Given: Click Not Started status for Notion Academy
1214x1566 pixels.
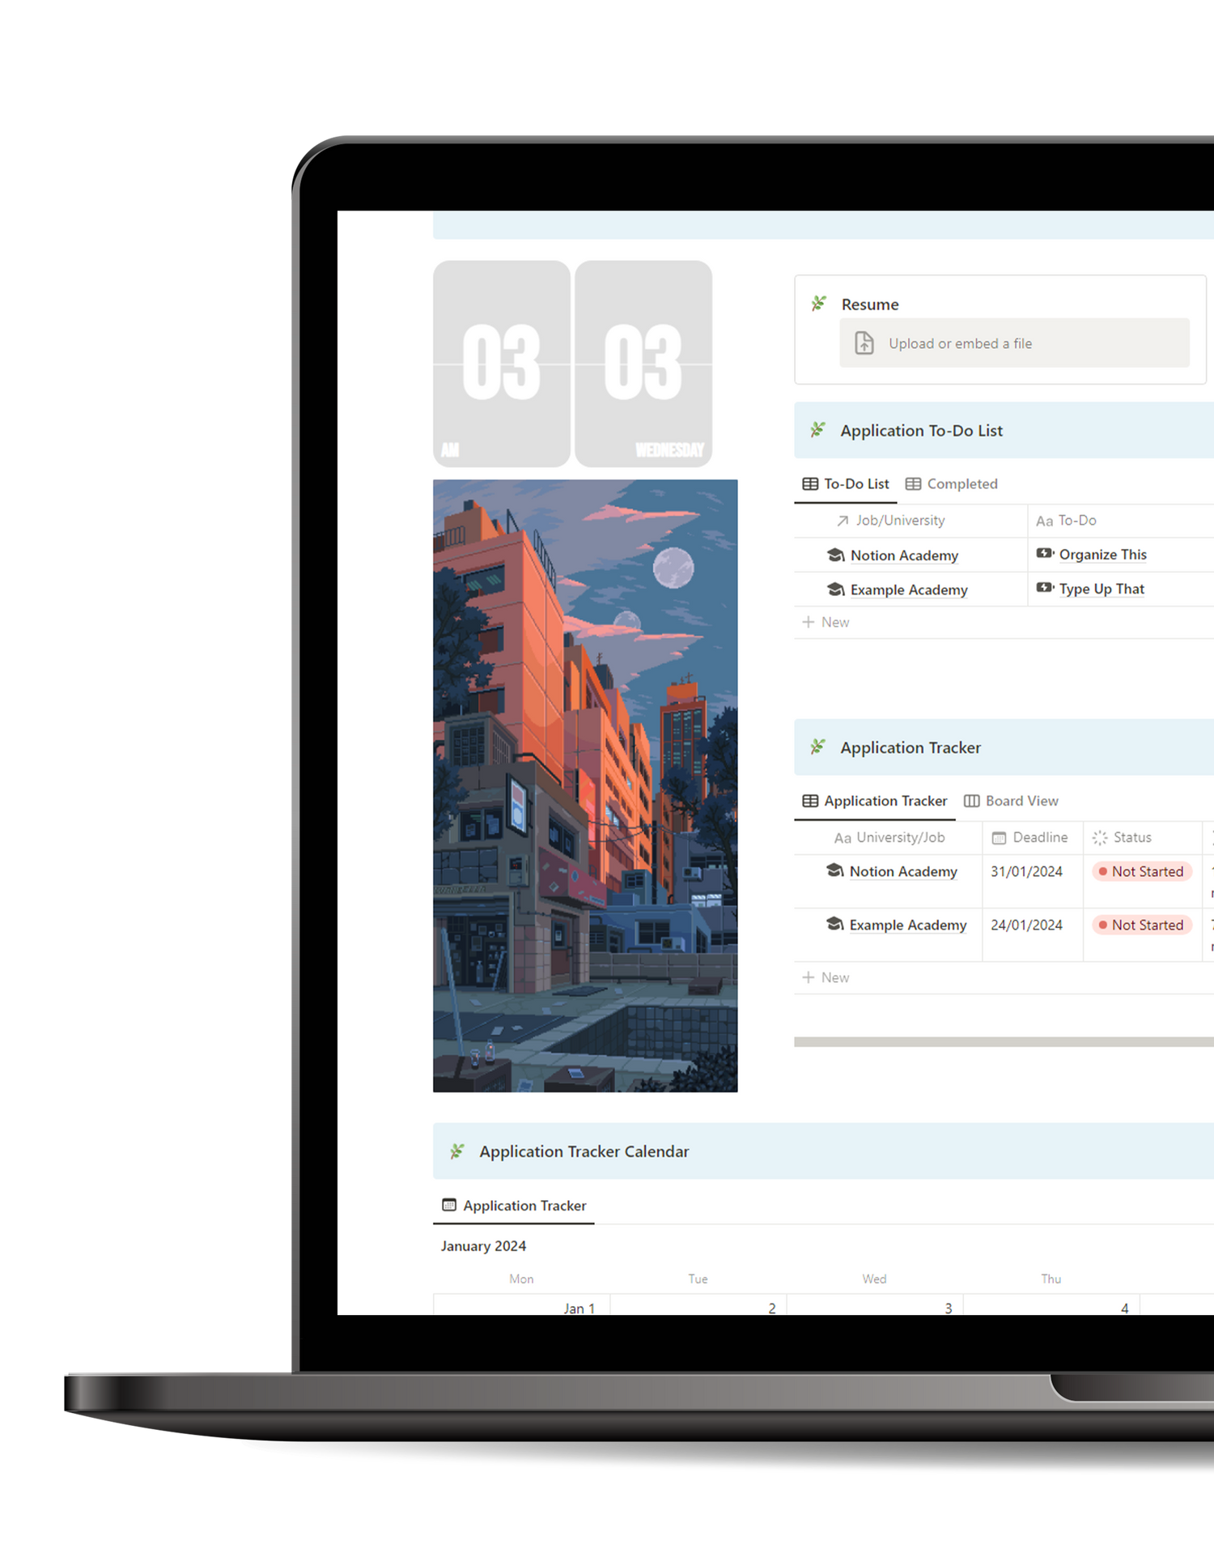Looking at the screenshot, I should [1141, 871].
